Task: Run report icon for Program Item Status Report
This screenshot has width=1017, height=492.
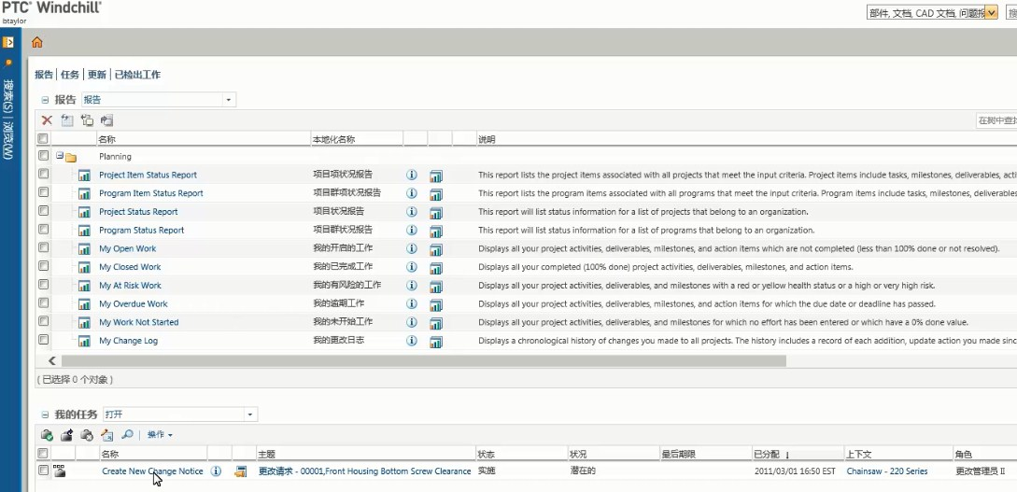Action: [x=436, y=194]
